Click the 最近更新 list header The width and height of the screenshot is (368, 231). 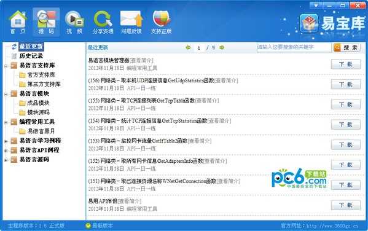tap(98, 48)
